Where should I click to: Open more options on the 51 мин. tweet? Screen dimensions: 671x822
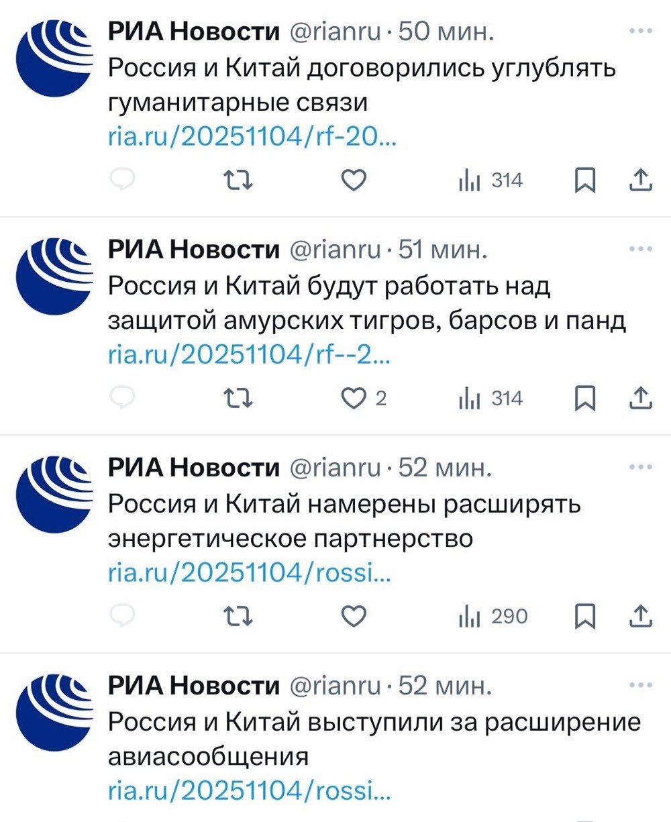click(641, 249)
